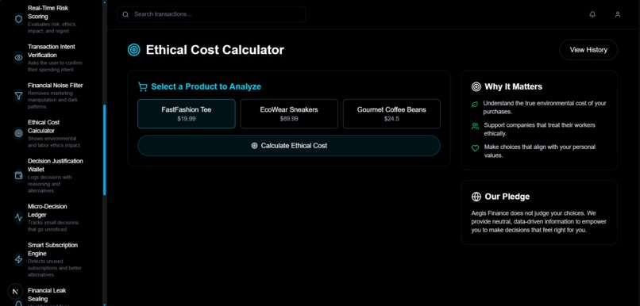The height and width of the screenshot is (306, 640).
Task: Open the user profile icon
Action: (x=618, y=14)
